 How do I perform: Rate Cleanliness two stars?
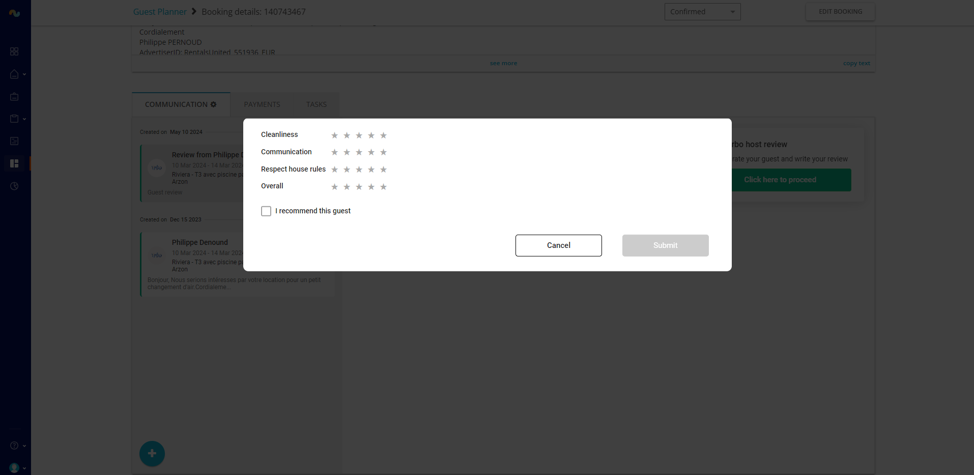point(347,135)
